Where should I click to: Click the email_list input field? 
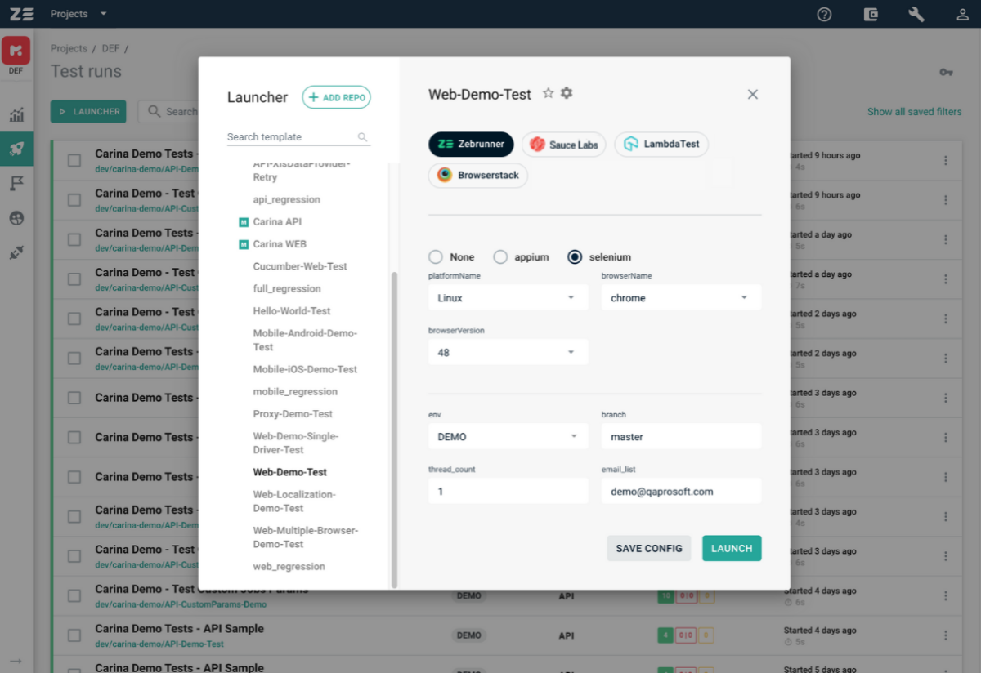click(681, 491)
